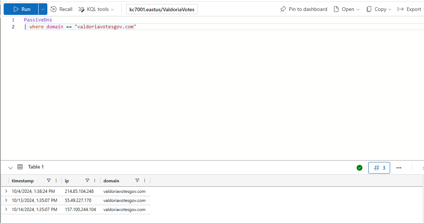
Task: Open the Run button dropdown arrow
Action: tap(43, 9)
